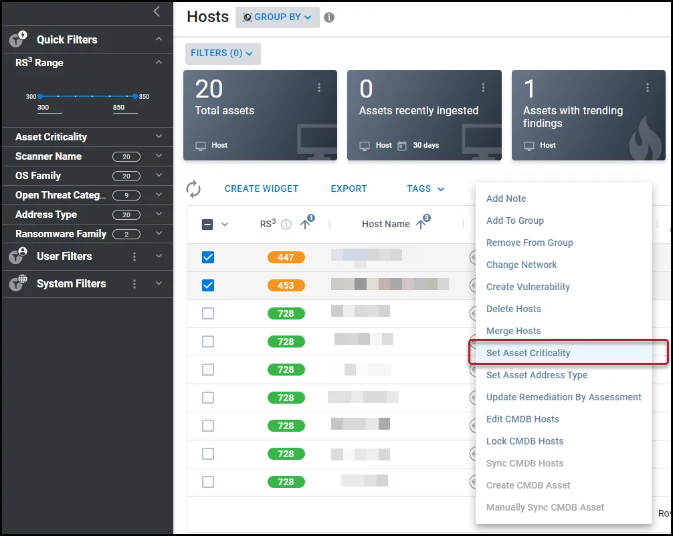Open selection options chevron next to header checkbox
Image resolution: width=673 pixels, height=536 pixels.
click(x=225, y=225)
